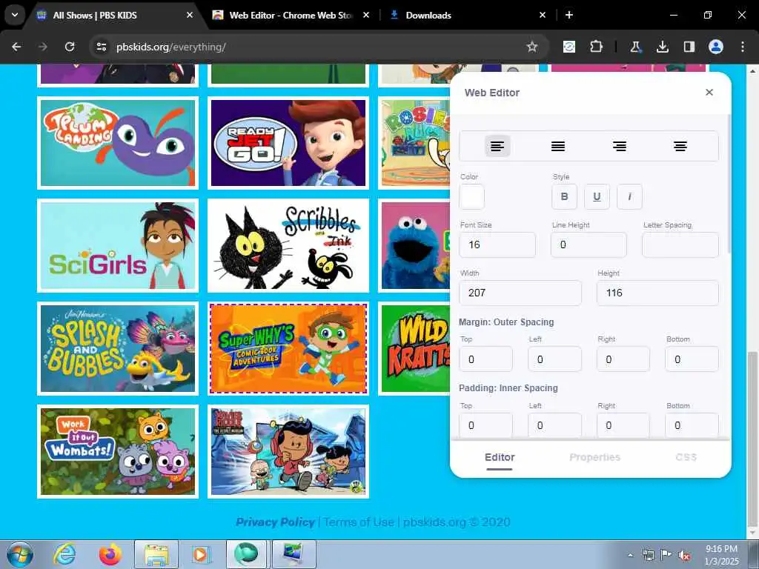Reload the current page
759x569 pixels.
(x=70, y=47)
